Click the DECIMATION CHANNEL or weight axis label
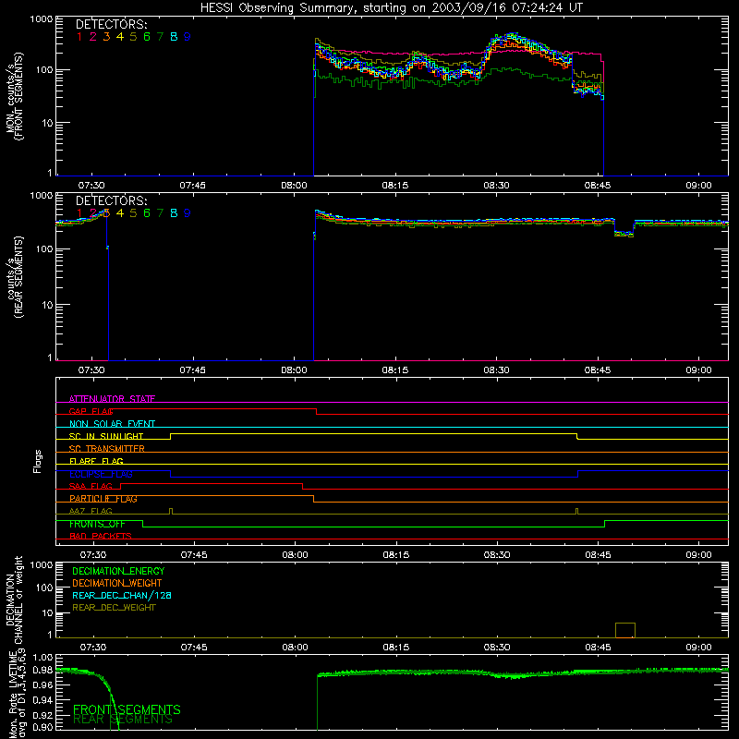 point(15,600)
